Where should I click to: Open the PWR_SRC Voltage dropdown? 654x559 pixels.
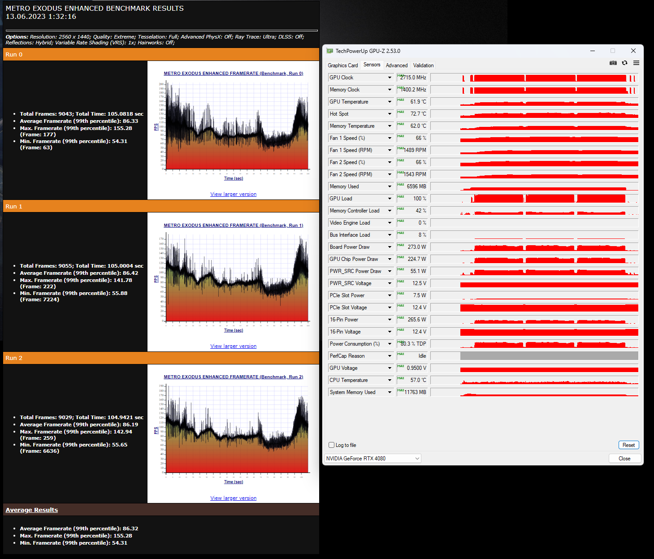coord(390,283)
